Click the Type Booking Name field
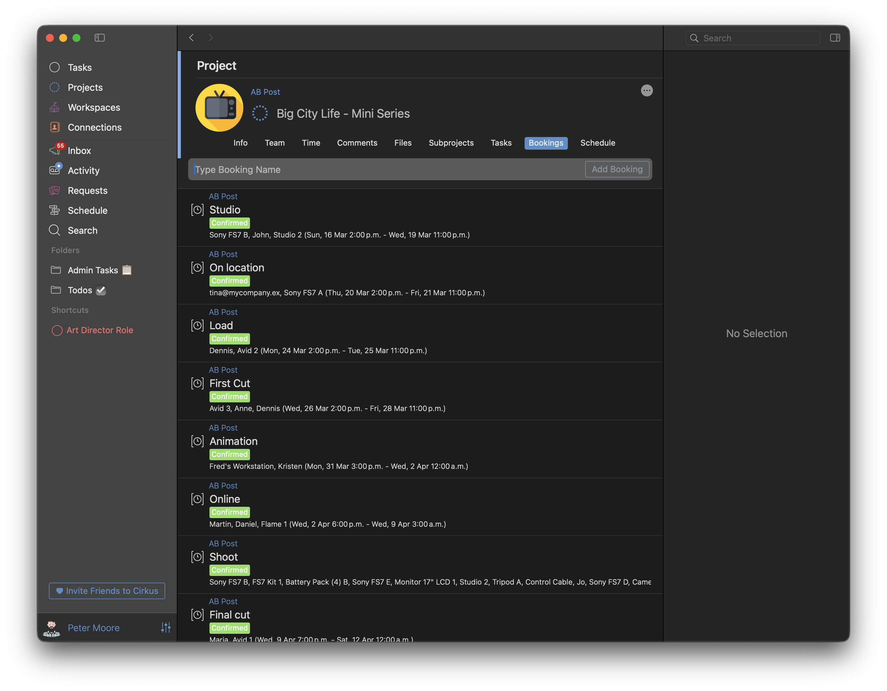 click(x=386, y=169)
